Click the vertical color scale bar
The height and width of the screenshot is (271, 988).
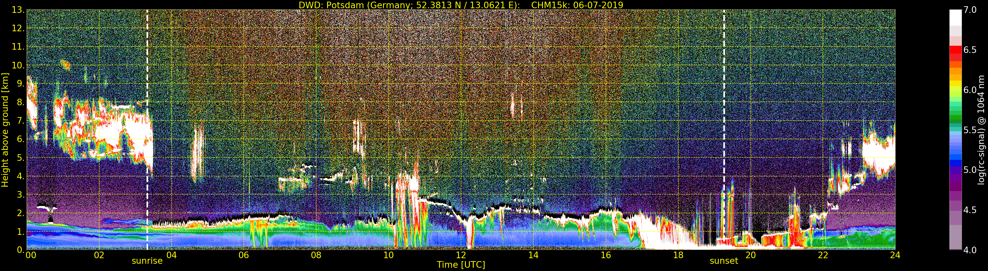(x=955, y=130)
